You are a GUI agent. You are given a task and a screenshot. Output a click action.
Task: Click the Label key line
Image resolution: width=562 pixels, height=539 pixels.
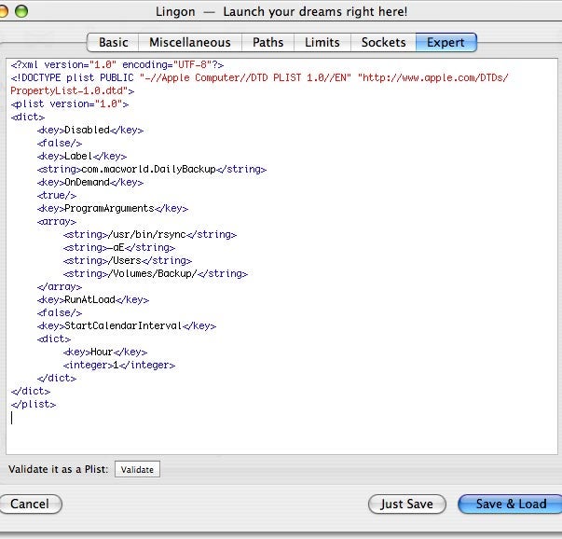point(82,157)
